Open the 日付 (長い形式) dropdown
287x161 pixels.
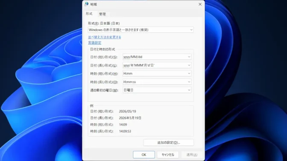157,65
